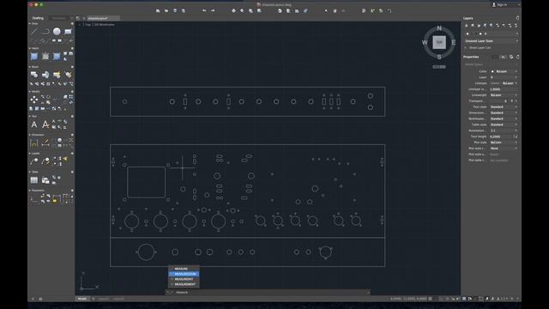This screenshot has height=309, width=549.
Task: Click the S direction on ViewCube
Action: point(439,57)
